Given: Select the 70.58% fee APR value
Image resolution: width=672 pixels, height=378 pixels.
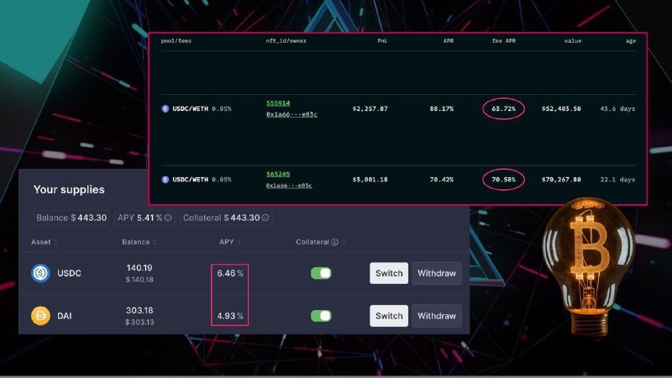Looking at the screenshot, I should pyautogui.click(x=503, y=180).
